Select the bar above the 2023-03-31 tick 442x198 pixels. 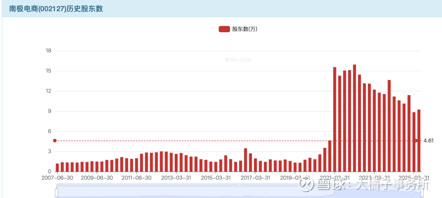pyautogui.click(x=374, y=131)
